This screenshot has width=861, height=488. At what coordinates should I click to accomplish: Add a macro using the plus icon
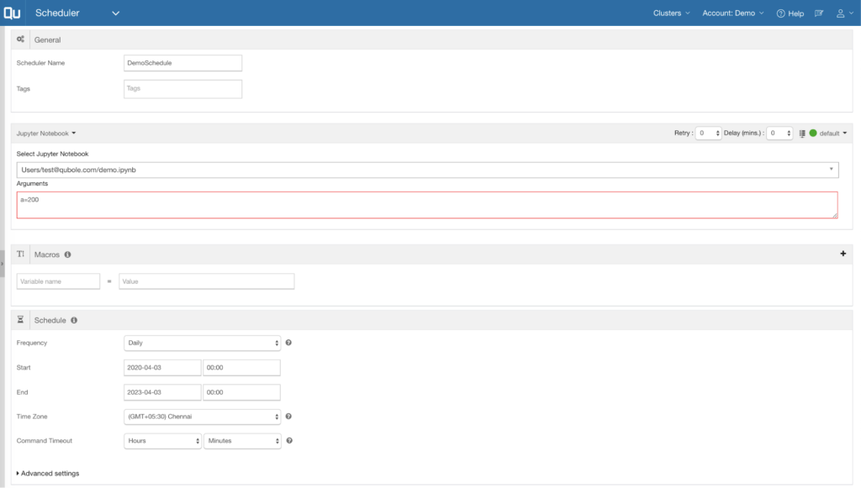843,254
